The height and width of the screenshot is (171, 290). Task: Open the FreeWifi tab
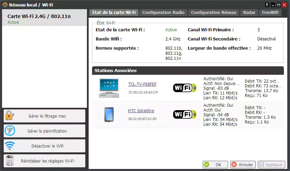(270, 12)
